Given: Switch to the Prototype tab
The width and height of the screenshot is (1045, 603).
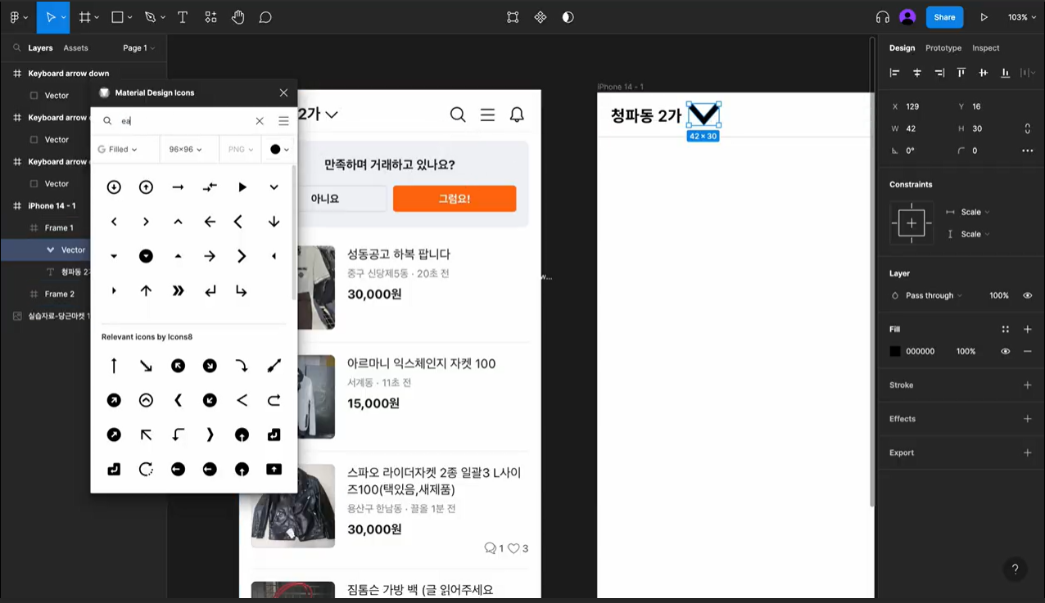Looking at the screenshot, I should pyautogui.click(x=943, y=48).
